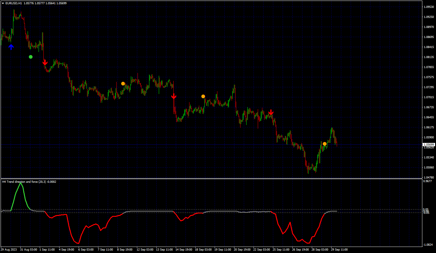Click the 1.08135 price axis label
The image size is (436, 253).
click(429, 57)
